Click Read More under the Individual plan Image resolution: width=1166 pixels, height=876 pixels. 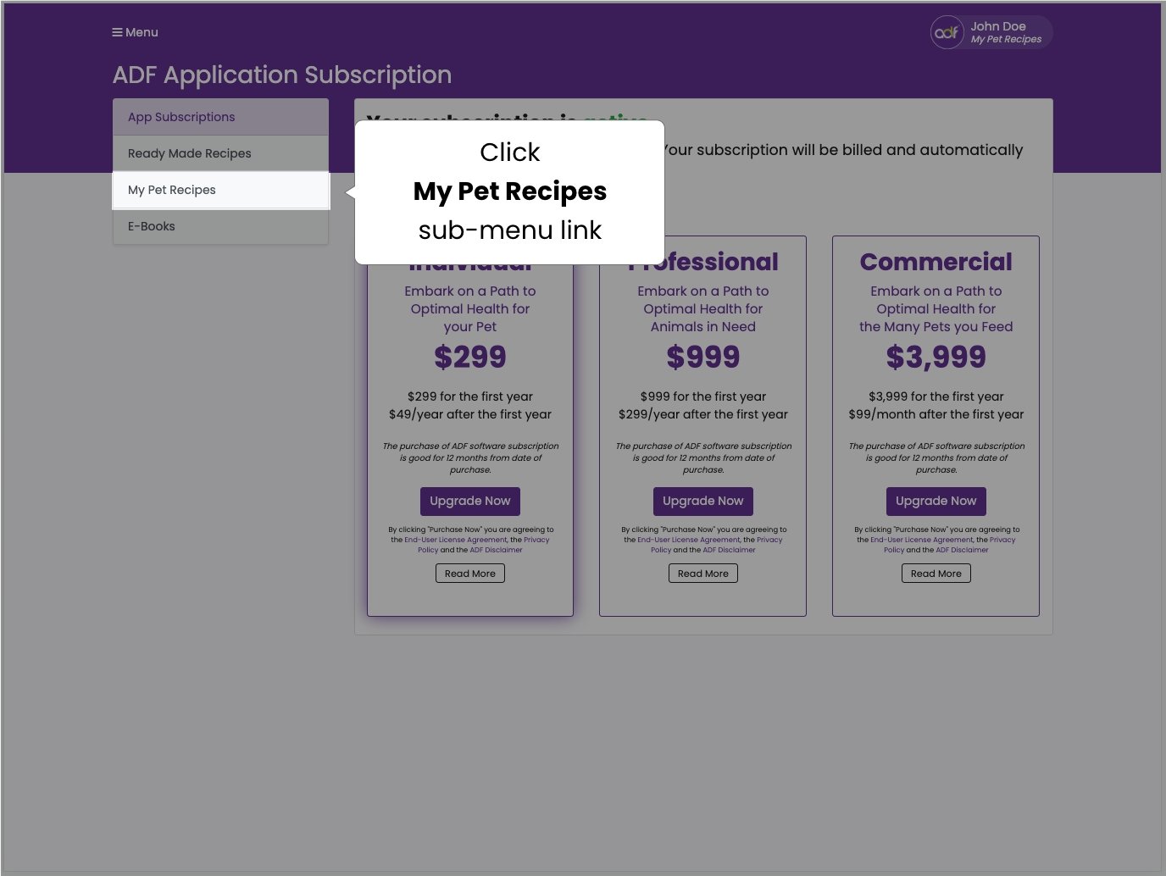tap(469, 573)
